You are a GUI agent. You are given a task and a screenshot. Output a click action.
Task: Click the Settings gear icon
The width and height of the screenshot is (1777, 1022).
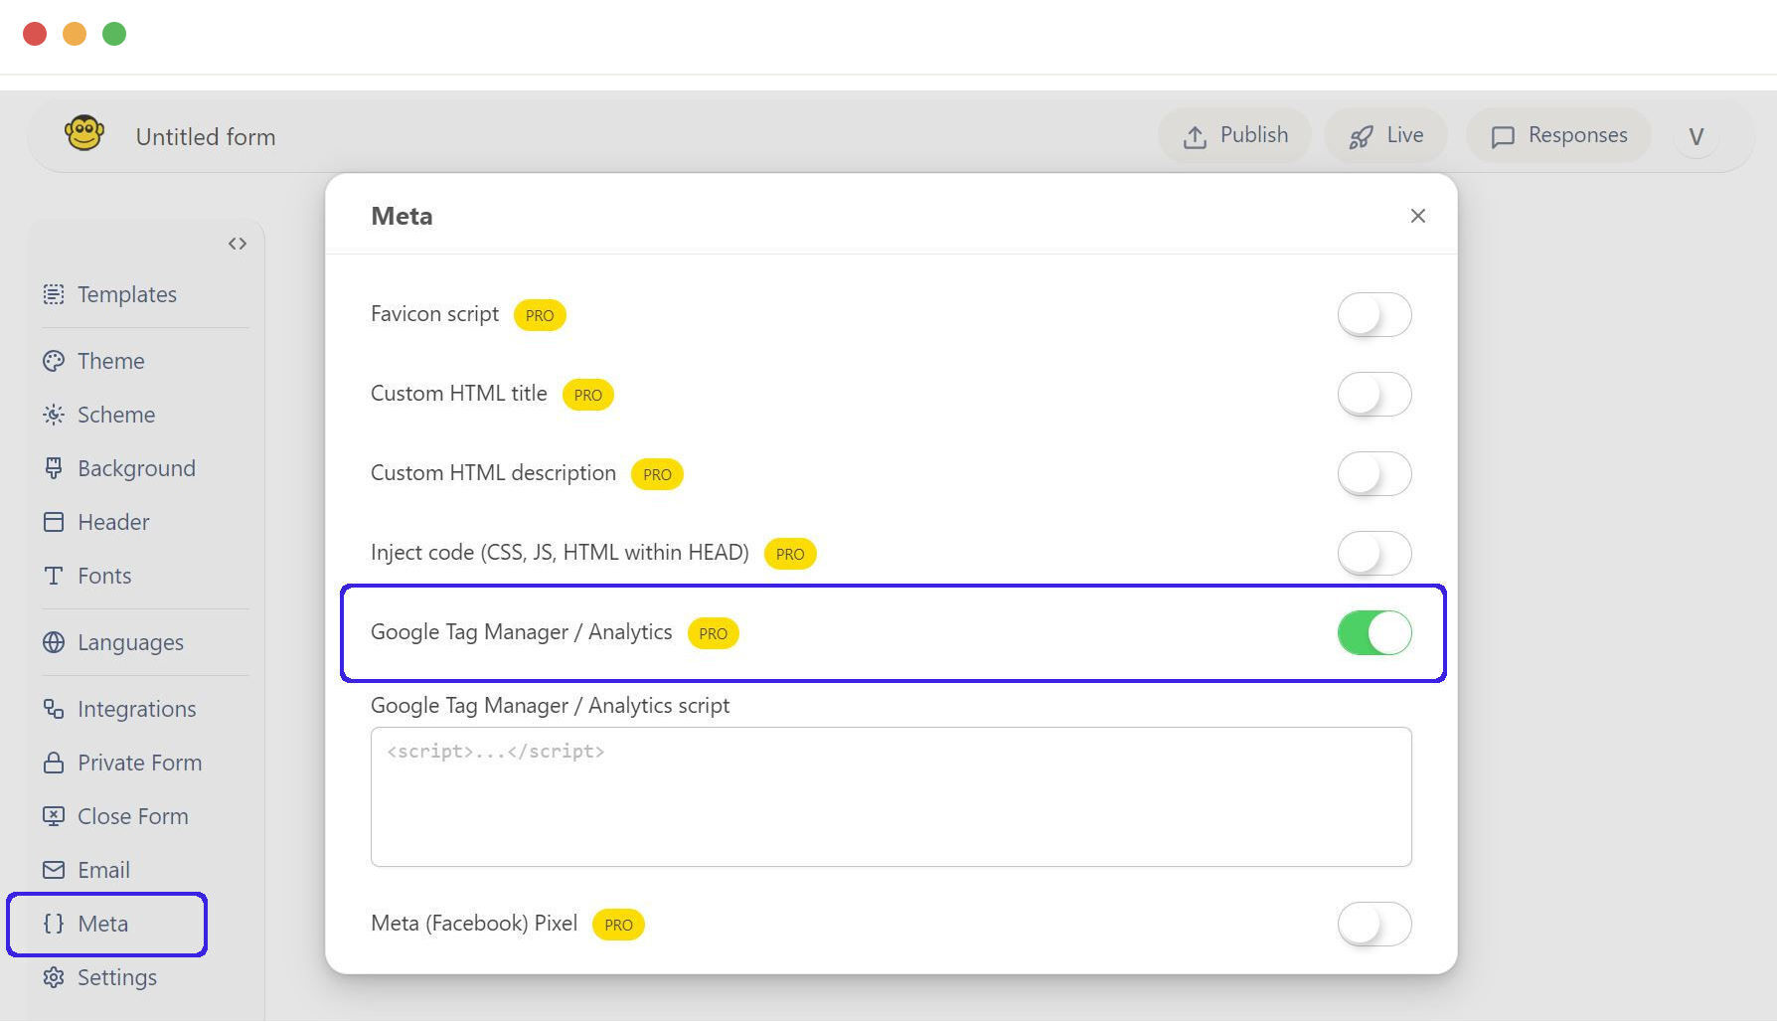tap(54, 977)
